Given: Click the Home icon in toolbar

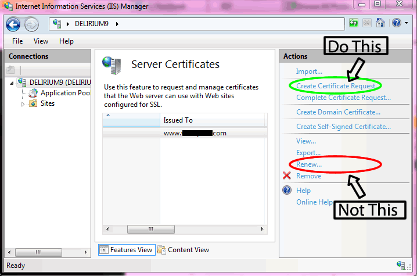Looking at the screenshot, I should click(380, 23).
